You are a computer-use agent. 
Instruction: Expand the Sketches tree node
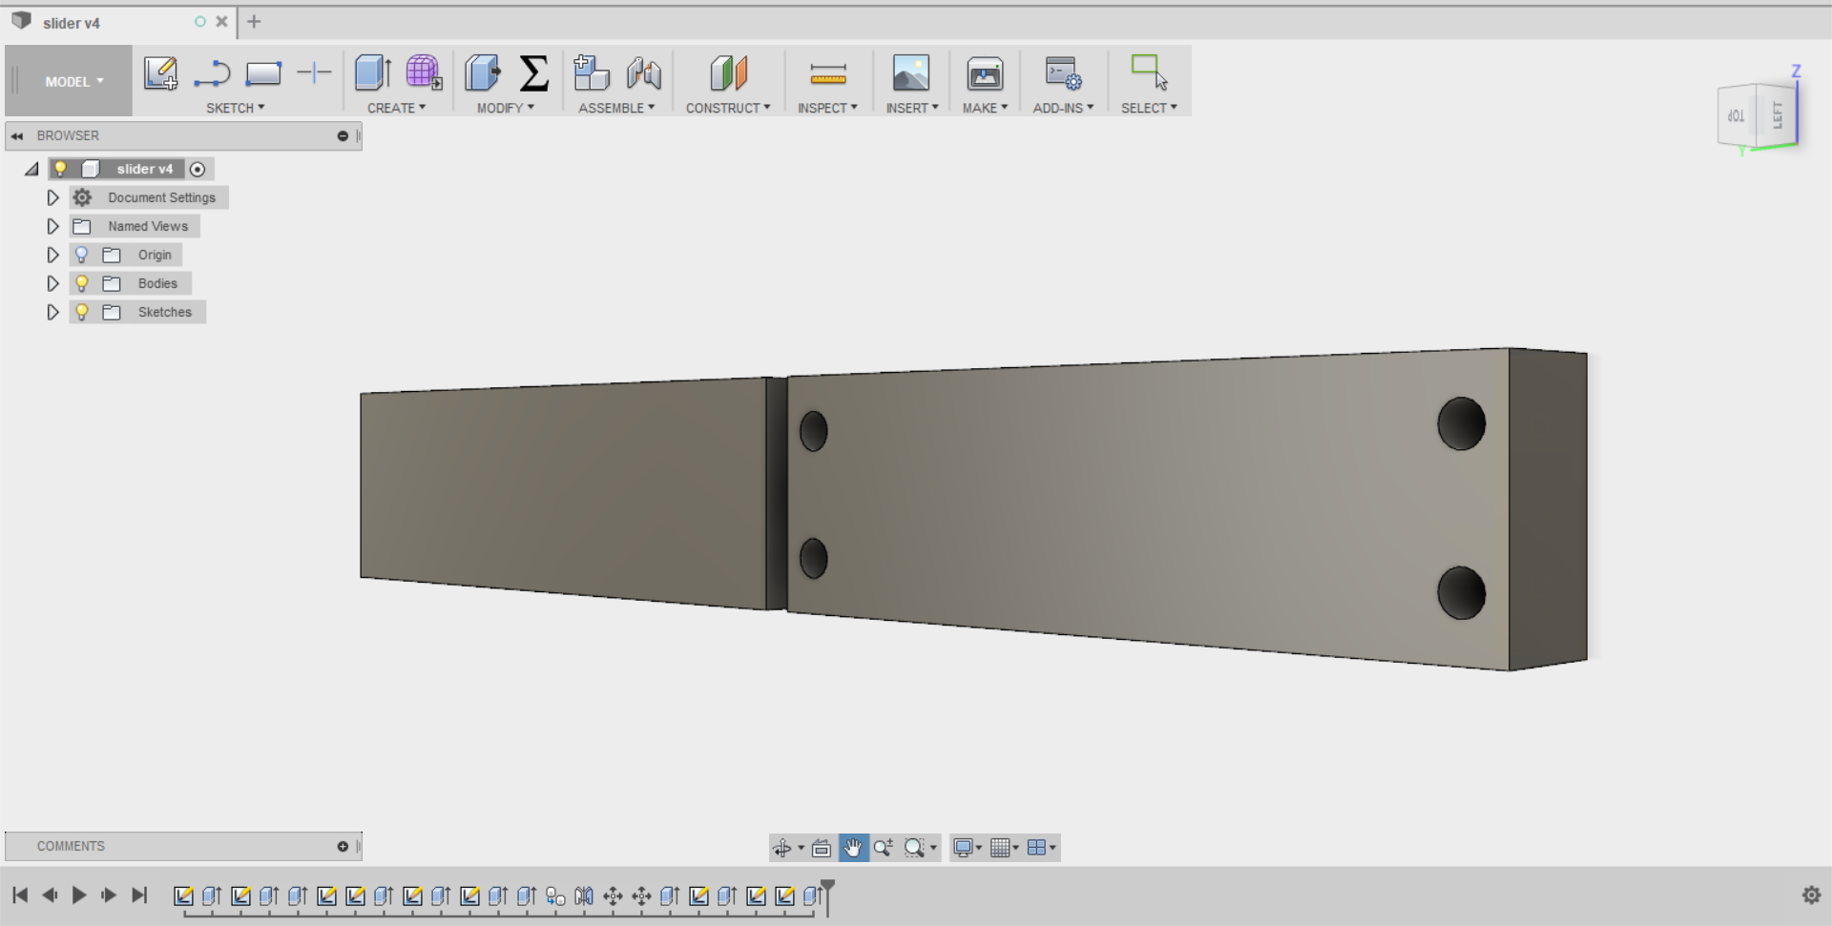click(52, 312)
